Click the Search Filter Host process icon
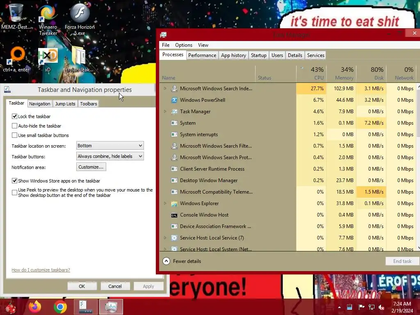The width and height of the screenshot is (420, 315). coord(174,146)
